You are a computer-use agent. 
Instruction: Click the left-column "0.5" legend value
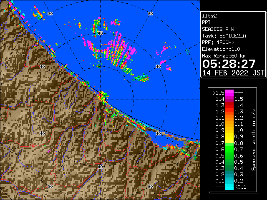coord(220,155)
